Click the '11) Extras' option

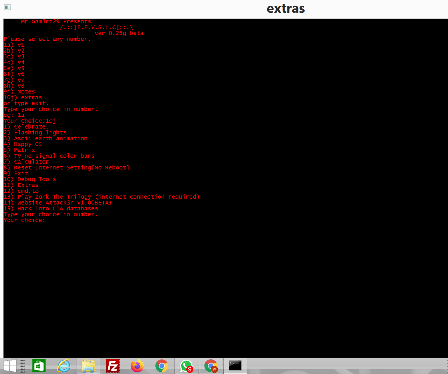click(21, 185)
